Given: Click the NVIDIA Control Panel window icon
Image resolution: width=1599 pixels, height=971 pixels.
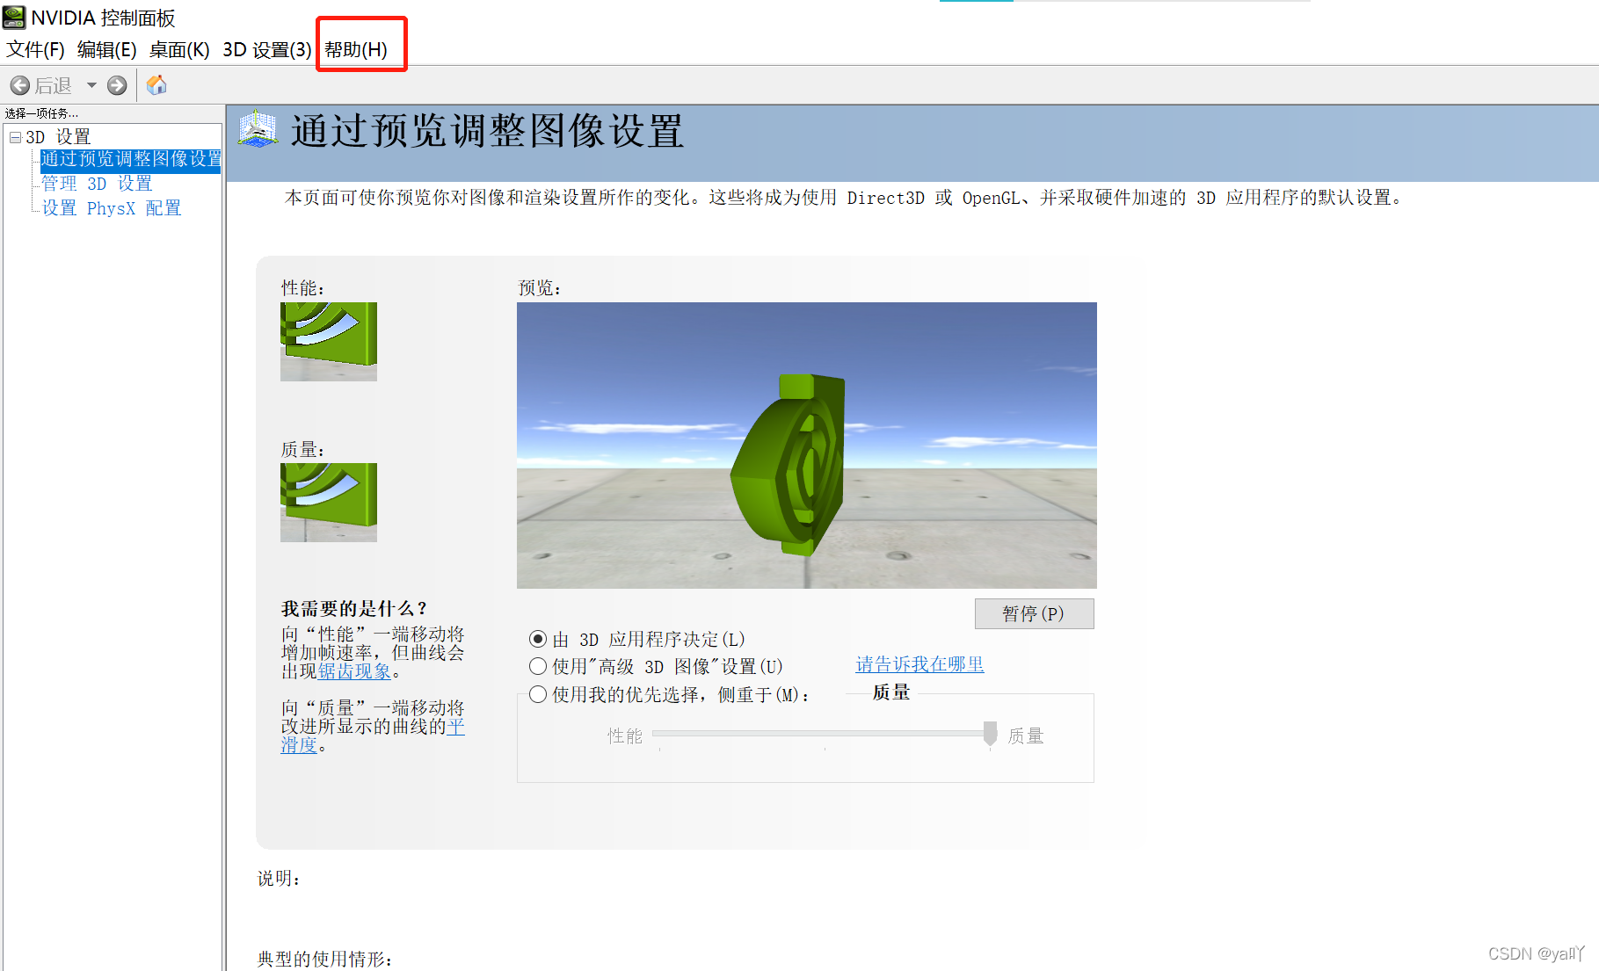Looking at the screenshot, I should pos(13,17).
